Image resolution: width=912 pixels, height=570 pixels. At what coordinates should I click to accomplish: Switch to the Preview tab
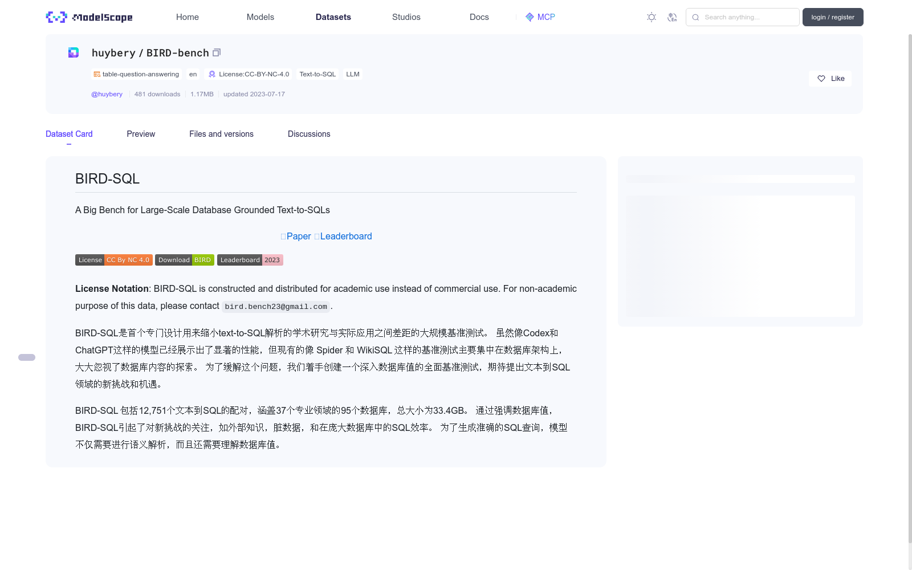[x=141, y=134]
